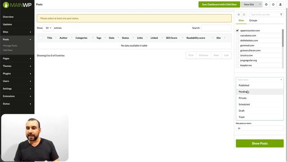
Task: Go to Updates in sidebar
Action: (x=7, y=24)
